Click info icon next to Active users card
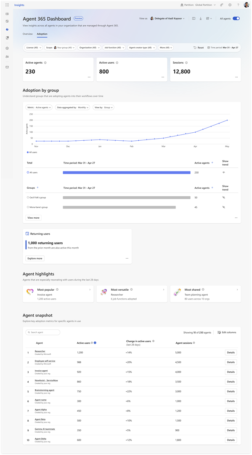The width and height of the screenshot is (252, 455). (117, 62)
